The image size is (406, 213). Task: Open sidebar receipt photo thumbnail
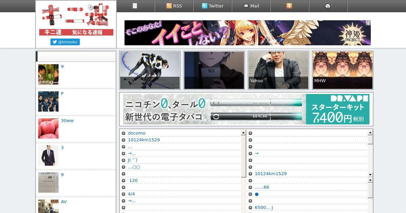pyautogui.click(x=48, y=183)
